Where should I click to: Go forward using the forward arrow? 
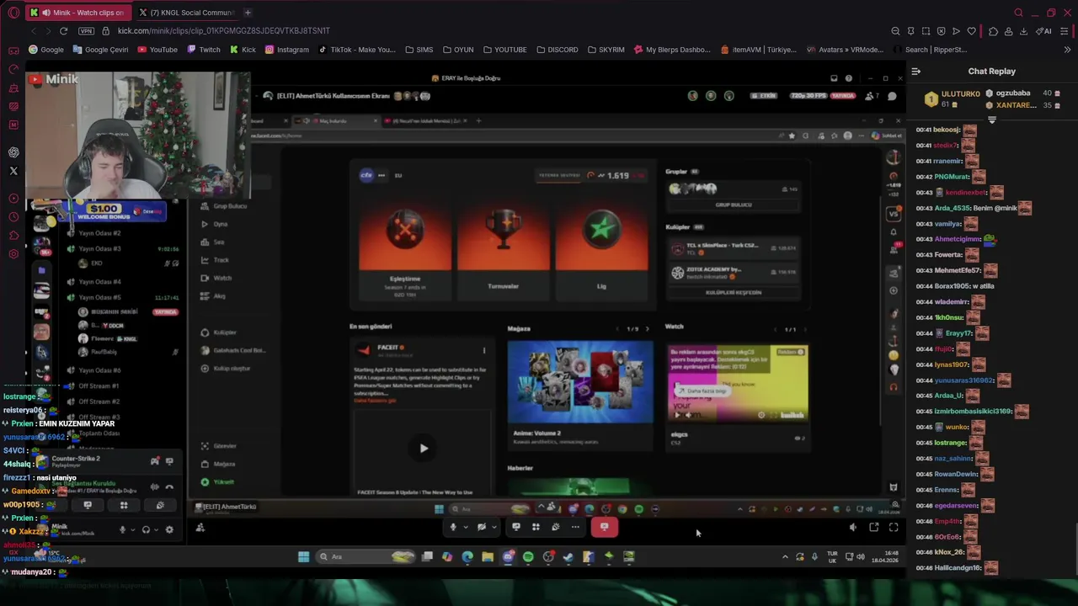48,31
